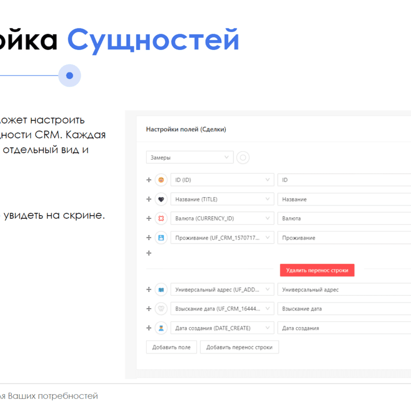Click the drag handle of the line break row
The width and height of the screenshot is (411, 411).
pos(149,253)
